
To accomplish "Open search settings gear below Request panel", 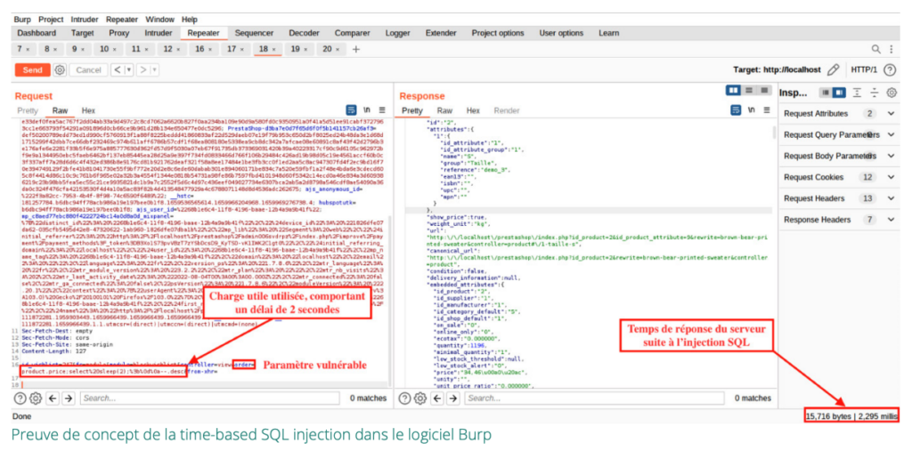I will pos(36,399).
